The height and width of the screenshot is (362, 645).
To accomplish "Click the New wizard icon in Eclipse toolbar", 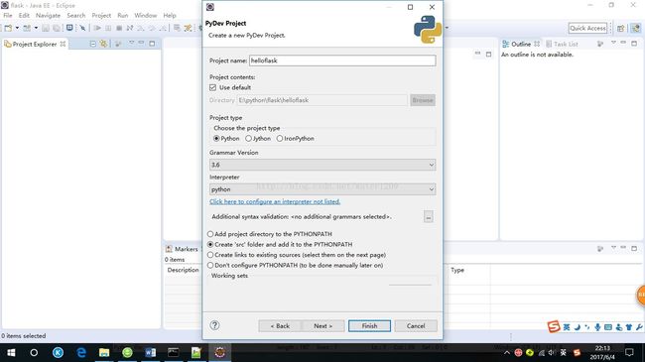I will (8, 28).
